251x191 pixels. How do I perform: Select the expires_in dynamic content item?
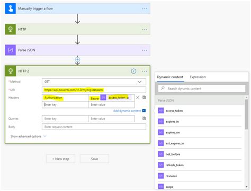pyautogui.click(x=200, y=122)
